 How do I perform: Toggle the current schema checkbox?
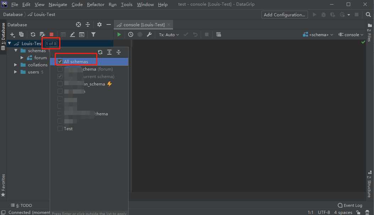[x=60, y=77]
